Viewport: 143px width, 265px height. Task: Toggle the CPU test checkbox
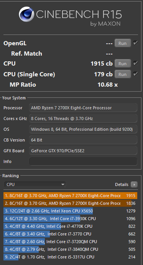(135, 63)
